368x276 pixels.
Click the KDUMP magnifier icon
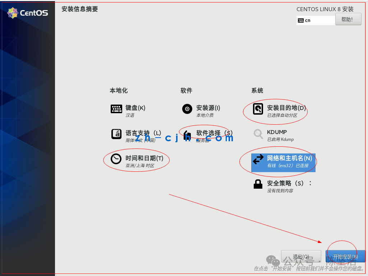coord(258,134)
